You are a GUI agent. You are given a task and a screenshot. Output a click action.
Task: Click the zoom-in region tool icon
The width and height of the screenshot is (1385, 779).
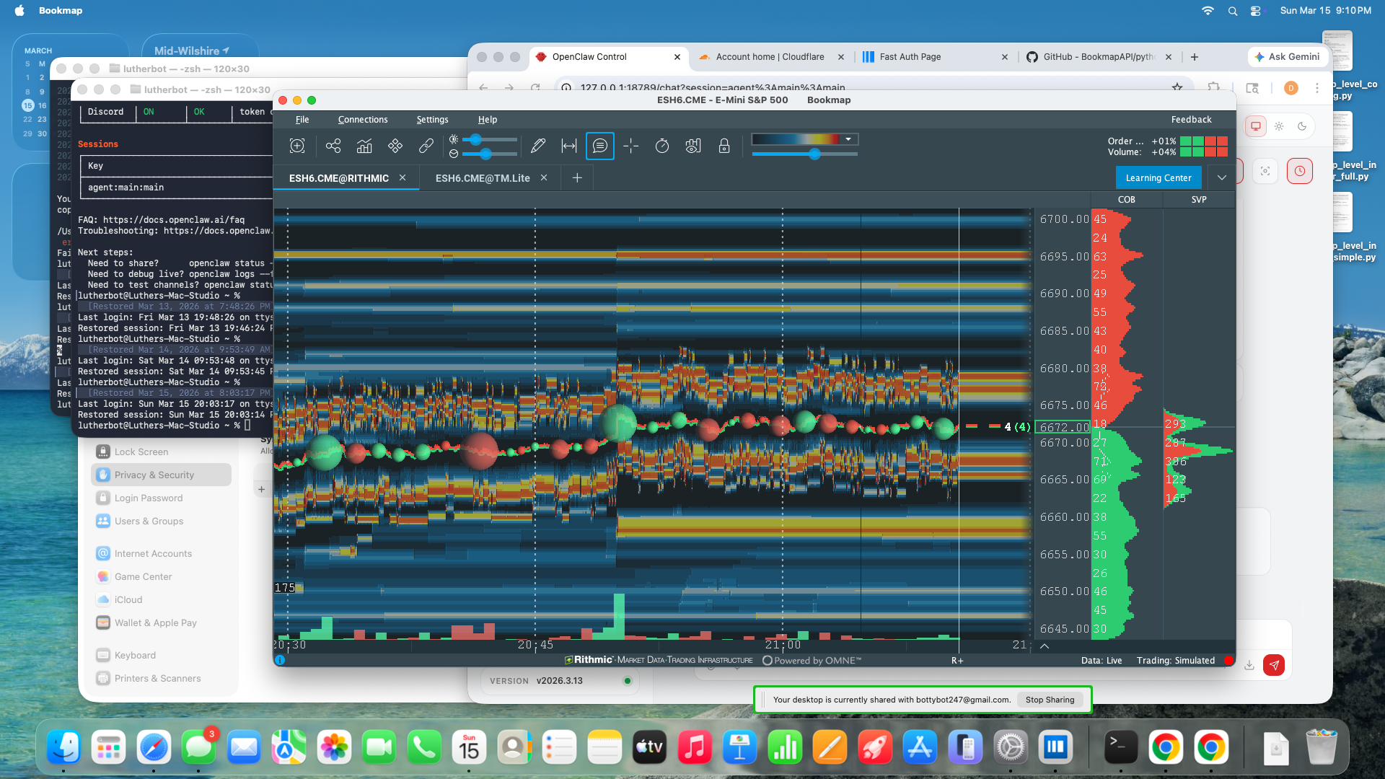click(x=297, y=146)
